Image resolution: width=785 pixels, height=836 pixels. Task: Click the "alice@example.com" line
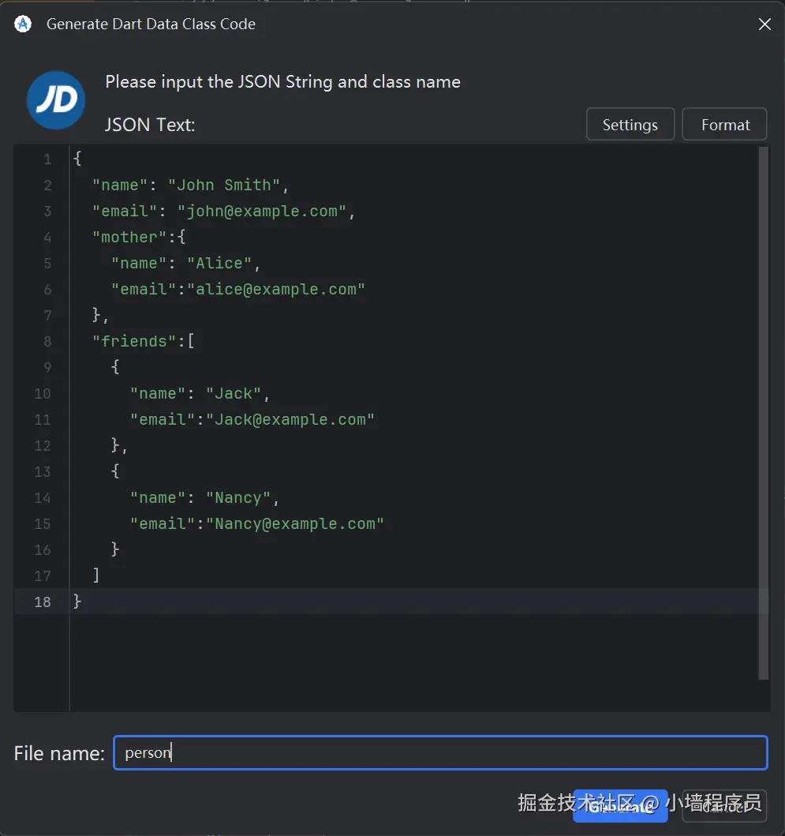237,290
